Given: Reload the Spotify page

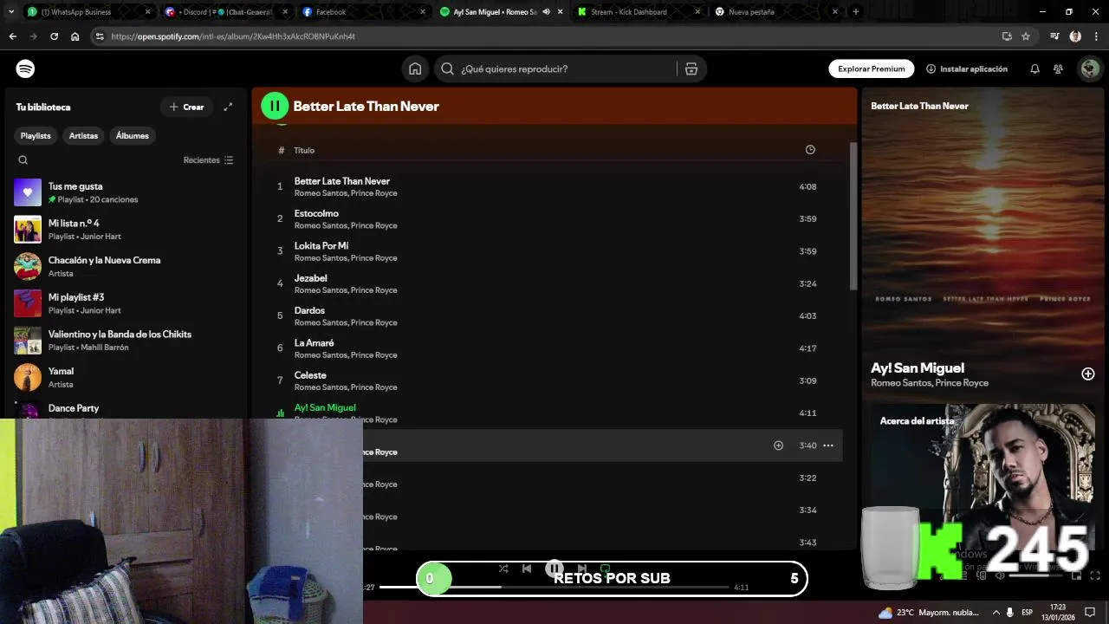Looking at the screenshot, I should click(54, 36).
